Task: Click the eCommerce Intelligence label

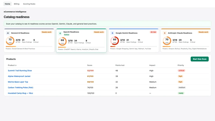Action: (15, 12)
